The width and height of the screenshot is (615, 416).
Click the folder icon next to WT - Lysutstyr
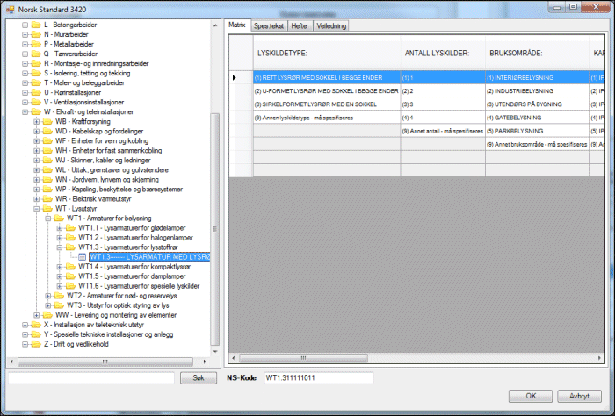pos(48,209)
